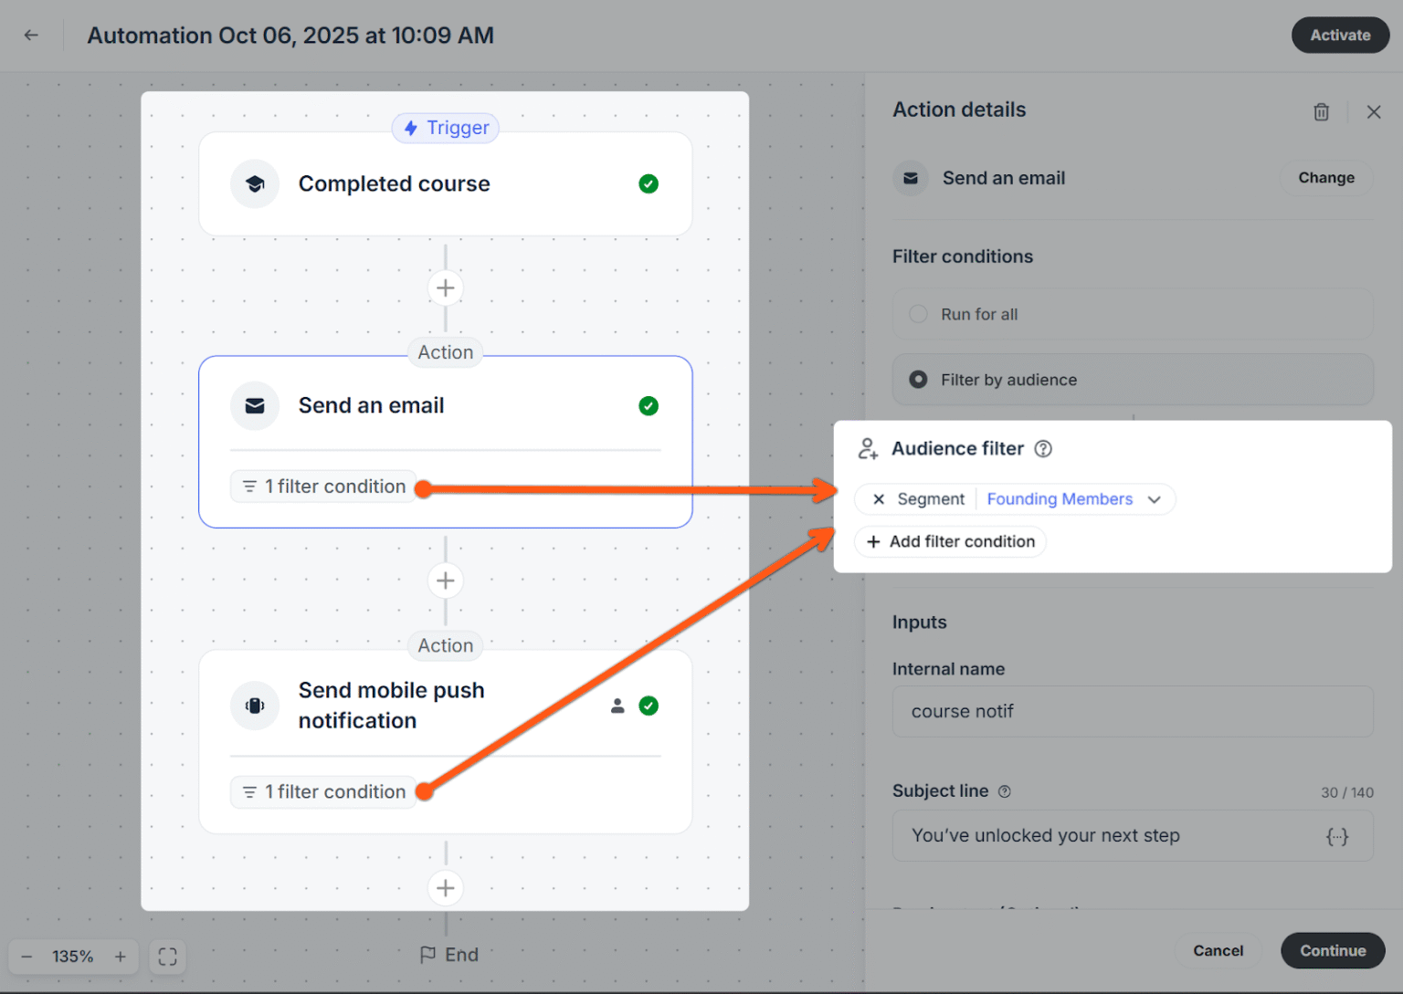Select Run for all option

click(x=1133, y=314)
